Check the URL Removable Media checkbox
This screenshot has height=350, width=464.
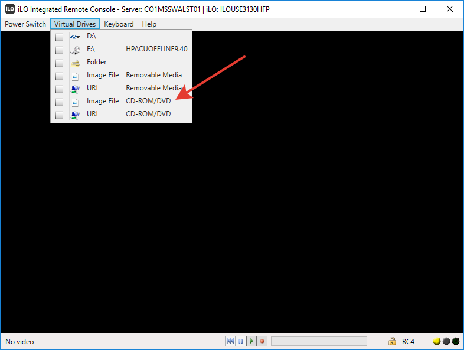click(x=59, y=89)
